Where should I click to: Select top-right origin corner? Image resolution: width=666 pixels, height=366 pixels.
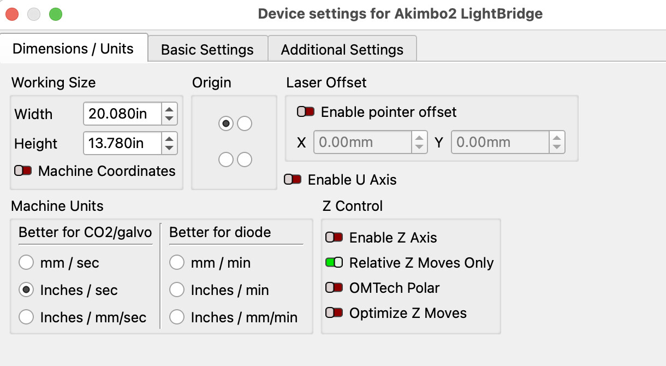point(245,123)
